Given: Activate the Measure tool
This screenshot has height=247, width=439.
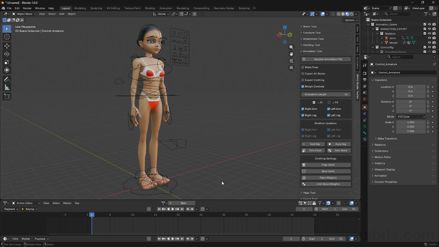Looking at the screenshot, I should (7, 87).
